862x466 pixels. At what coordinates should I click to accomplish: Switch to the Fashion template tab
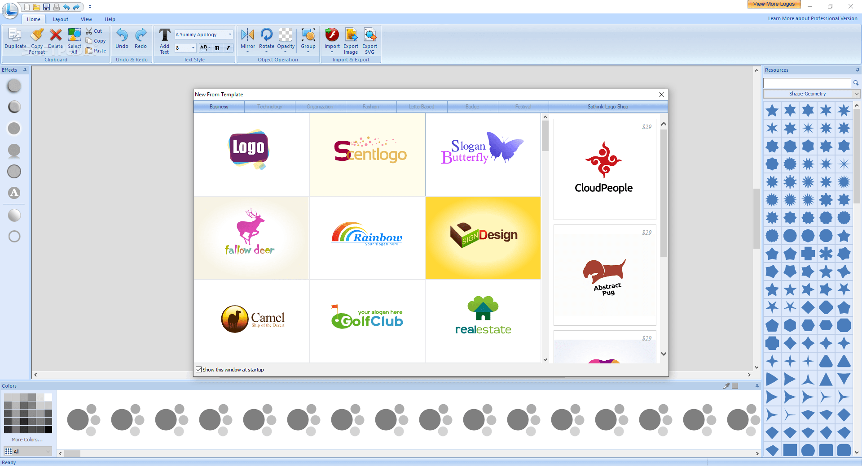tap(371, 107)
